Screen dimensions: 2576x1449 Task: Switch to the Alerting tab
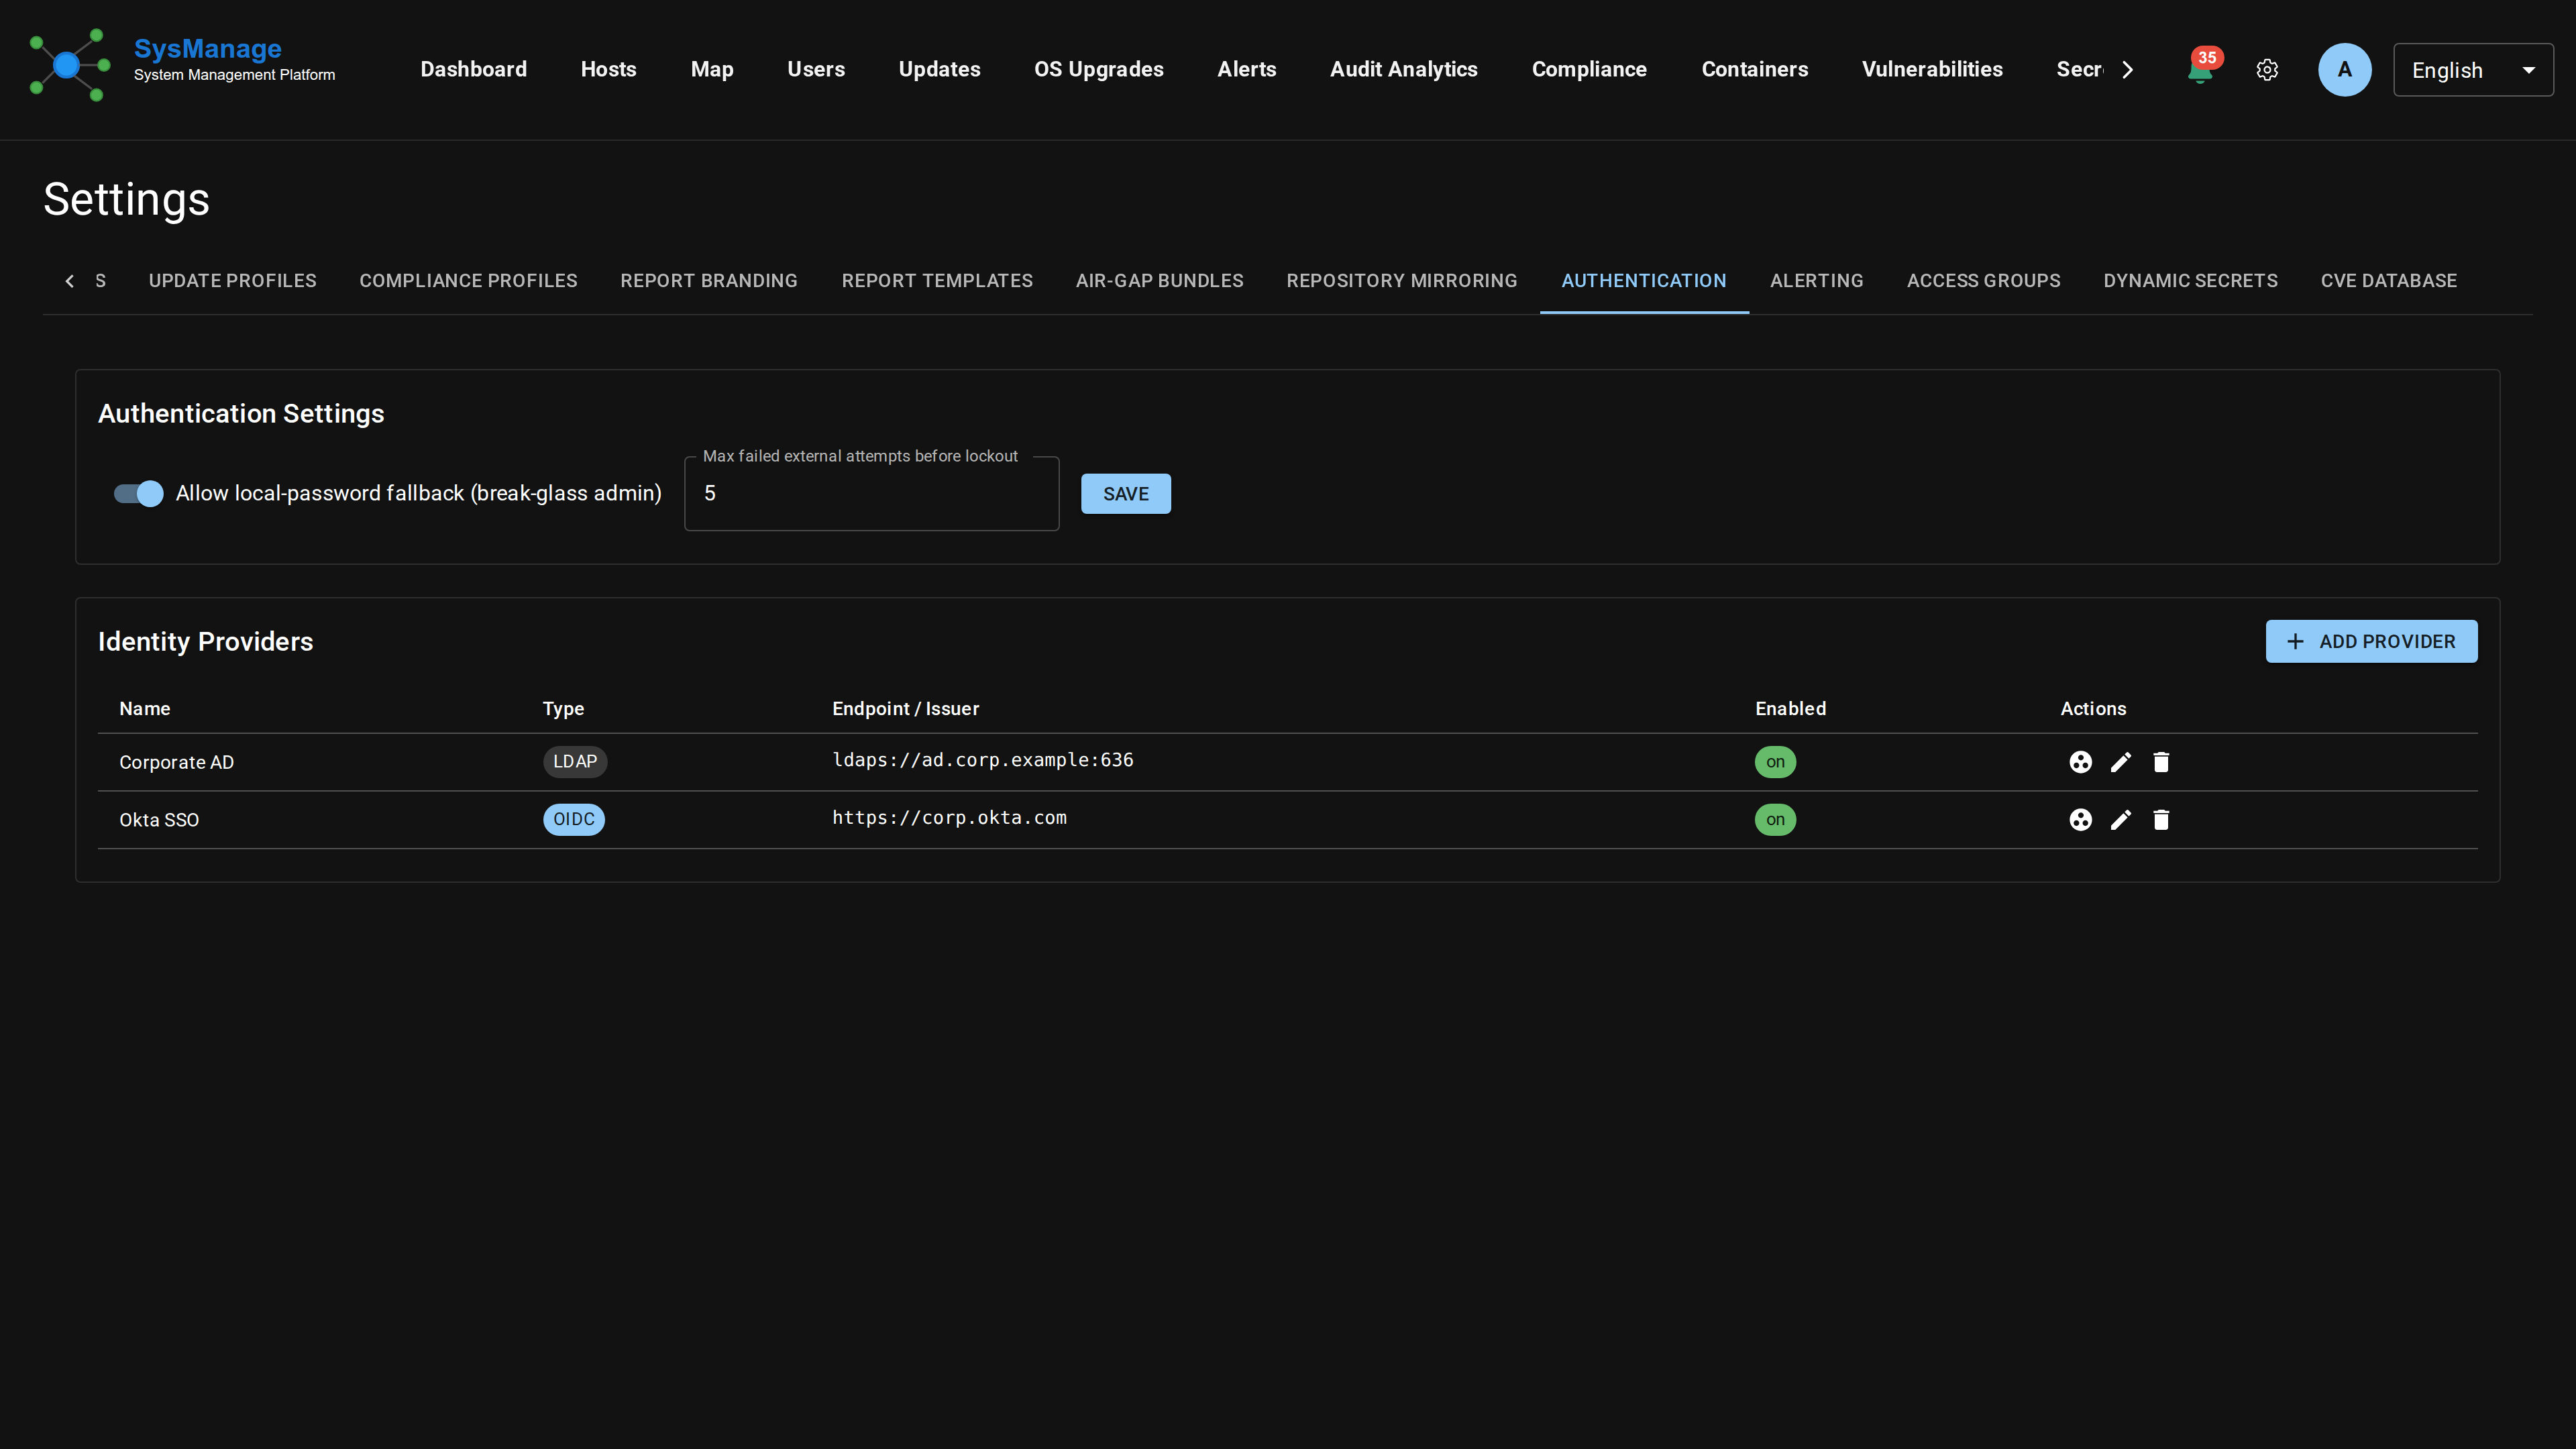1816,281
